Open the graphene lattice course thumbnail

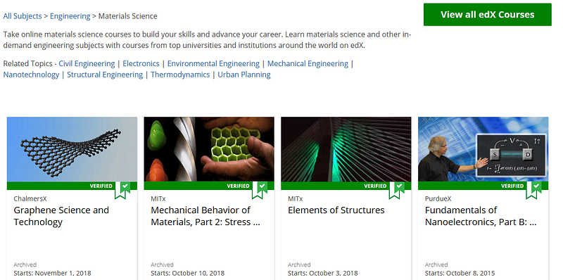coord(72,149)
